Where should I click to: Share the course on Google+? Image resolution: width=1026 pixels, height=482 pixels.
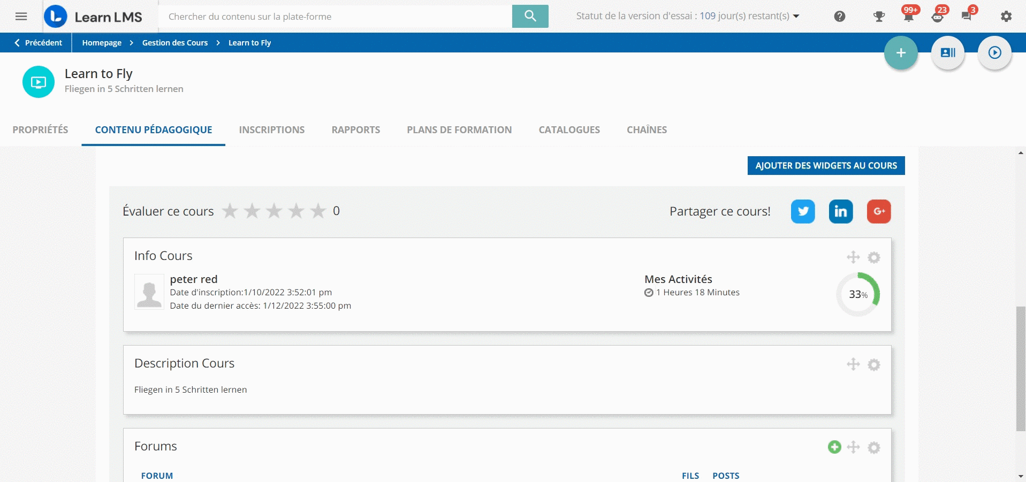click(879, 211)
